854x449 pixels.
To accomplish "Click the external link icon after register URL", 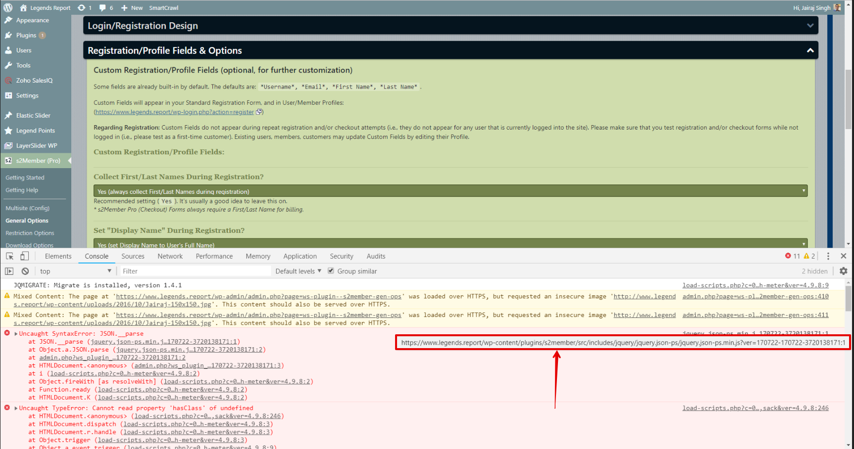I will 259,112.
